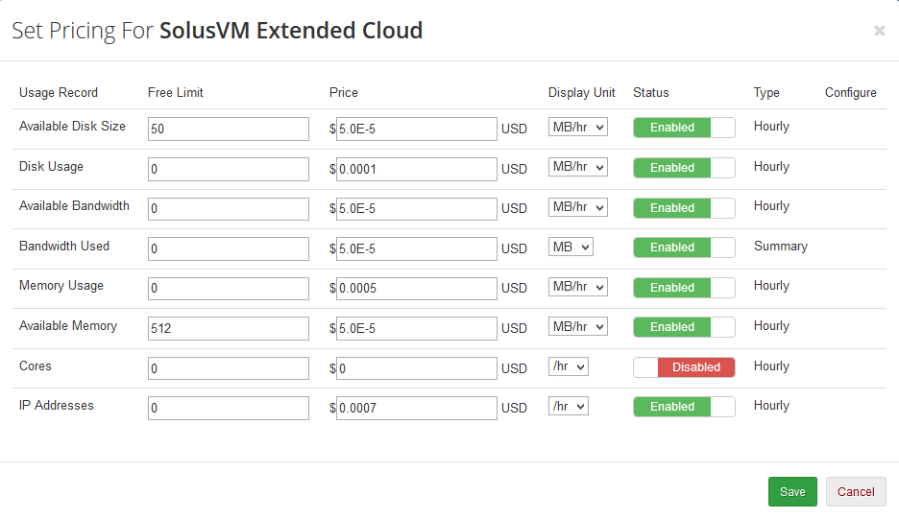Click the Price column header

coord(344,92)
